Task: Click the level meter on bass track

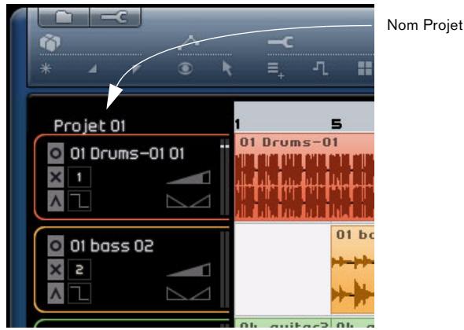Action: 225,269
